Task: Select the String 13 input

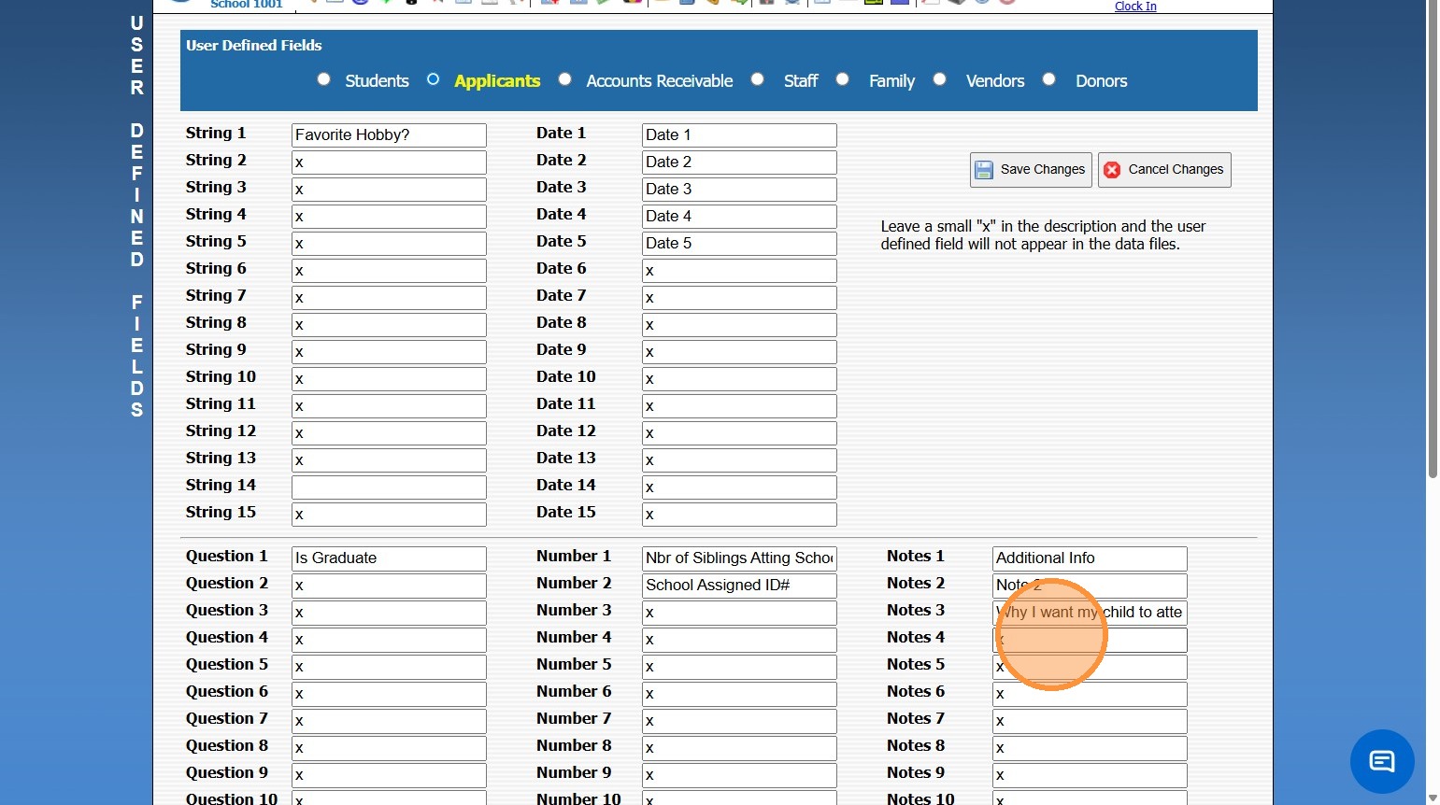Action: tap(389, 460)
